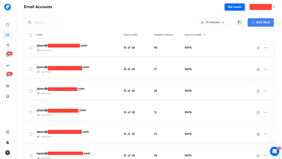Open more options for 77 warmup row
Screen dimensions: 282x159
(x=265, y=69)
